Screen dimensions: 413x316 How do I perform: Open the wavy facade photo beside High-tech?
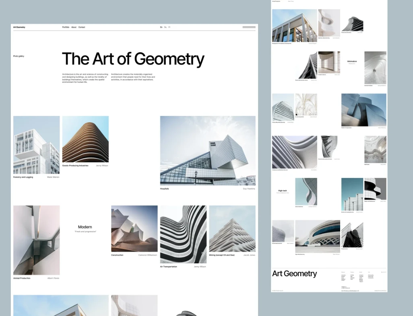click(306, 191)
